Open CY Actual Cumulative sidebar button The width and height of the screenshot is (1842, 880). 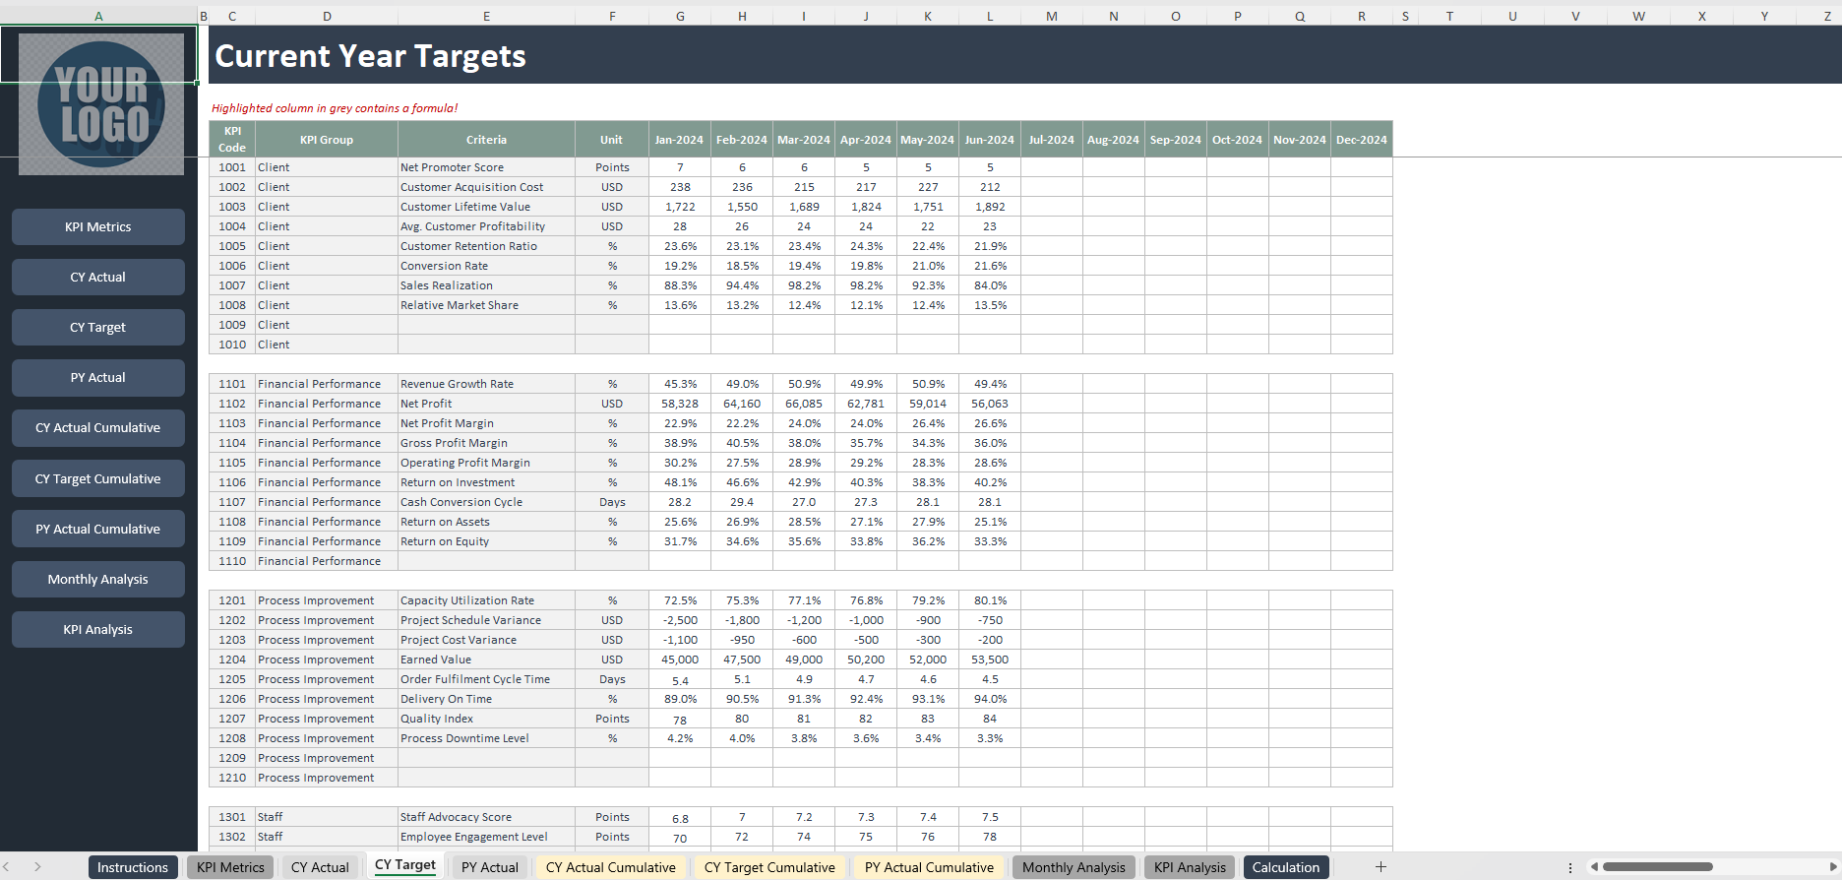click(x=98, y=427)
